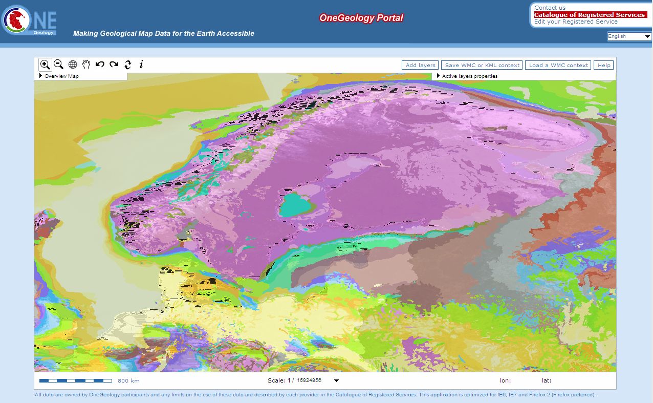This screenshot has height=403, width=653.
Task: Go back to previous map view arrow
Action: pos(100,65)
